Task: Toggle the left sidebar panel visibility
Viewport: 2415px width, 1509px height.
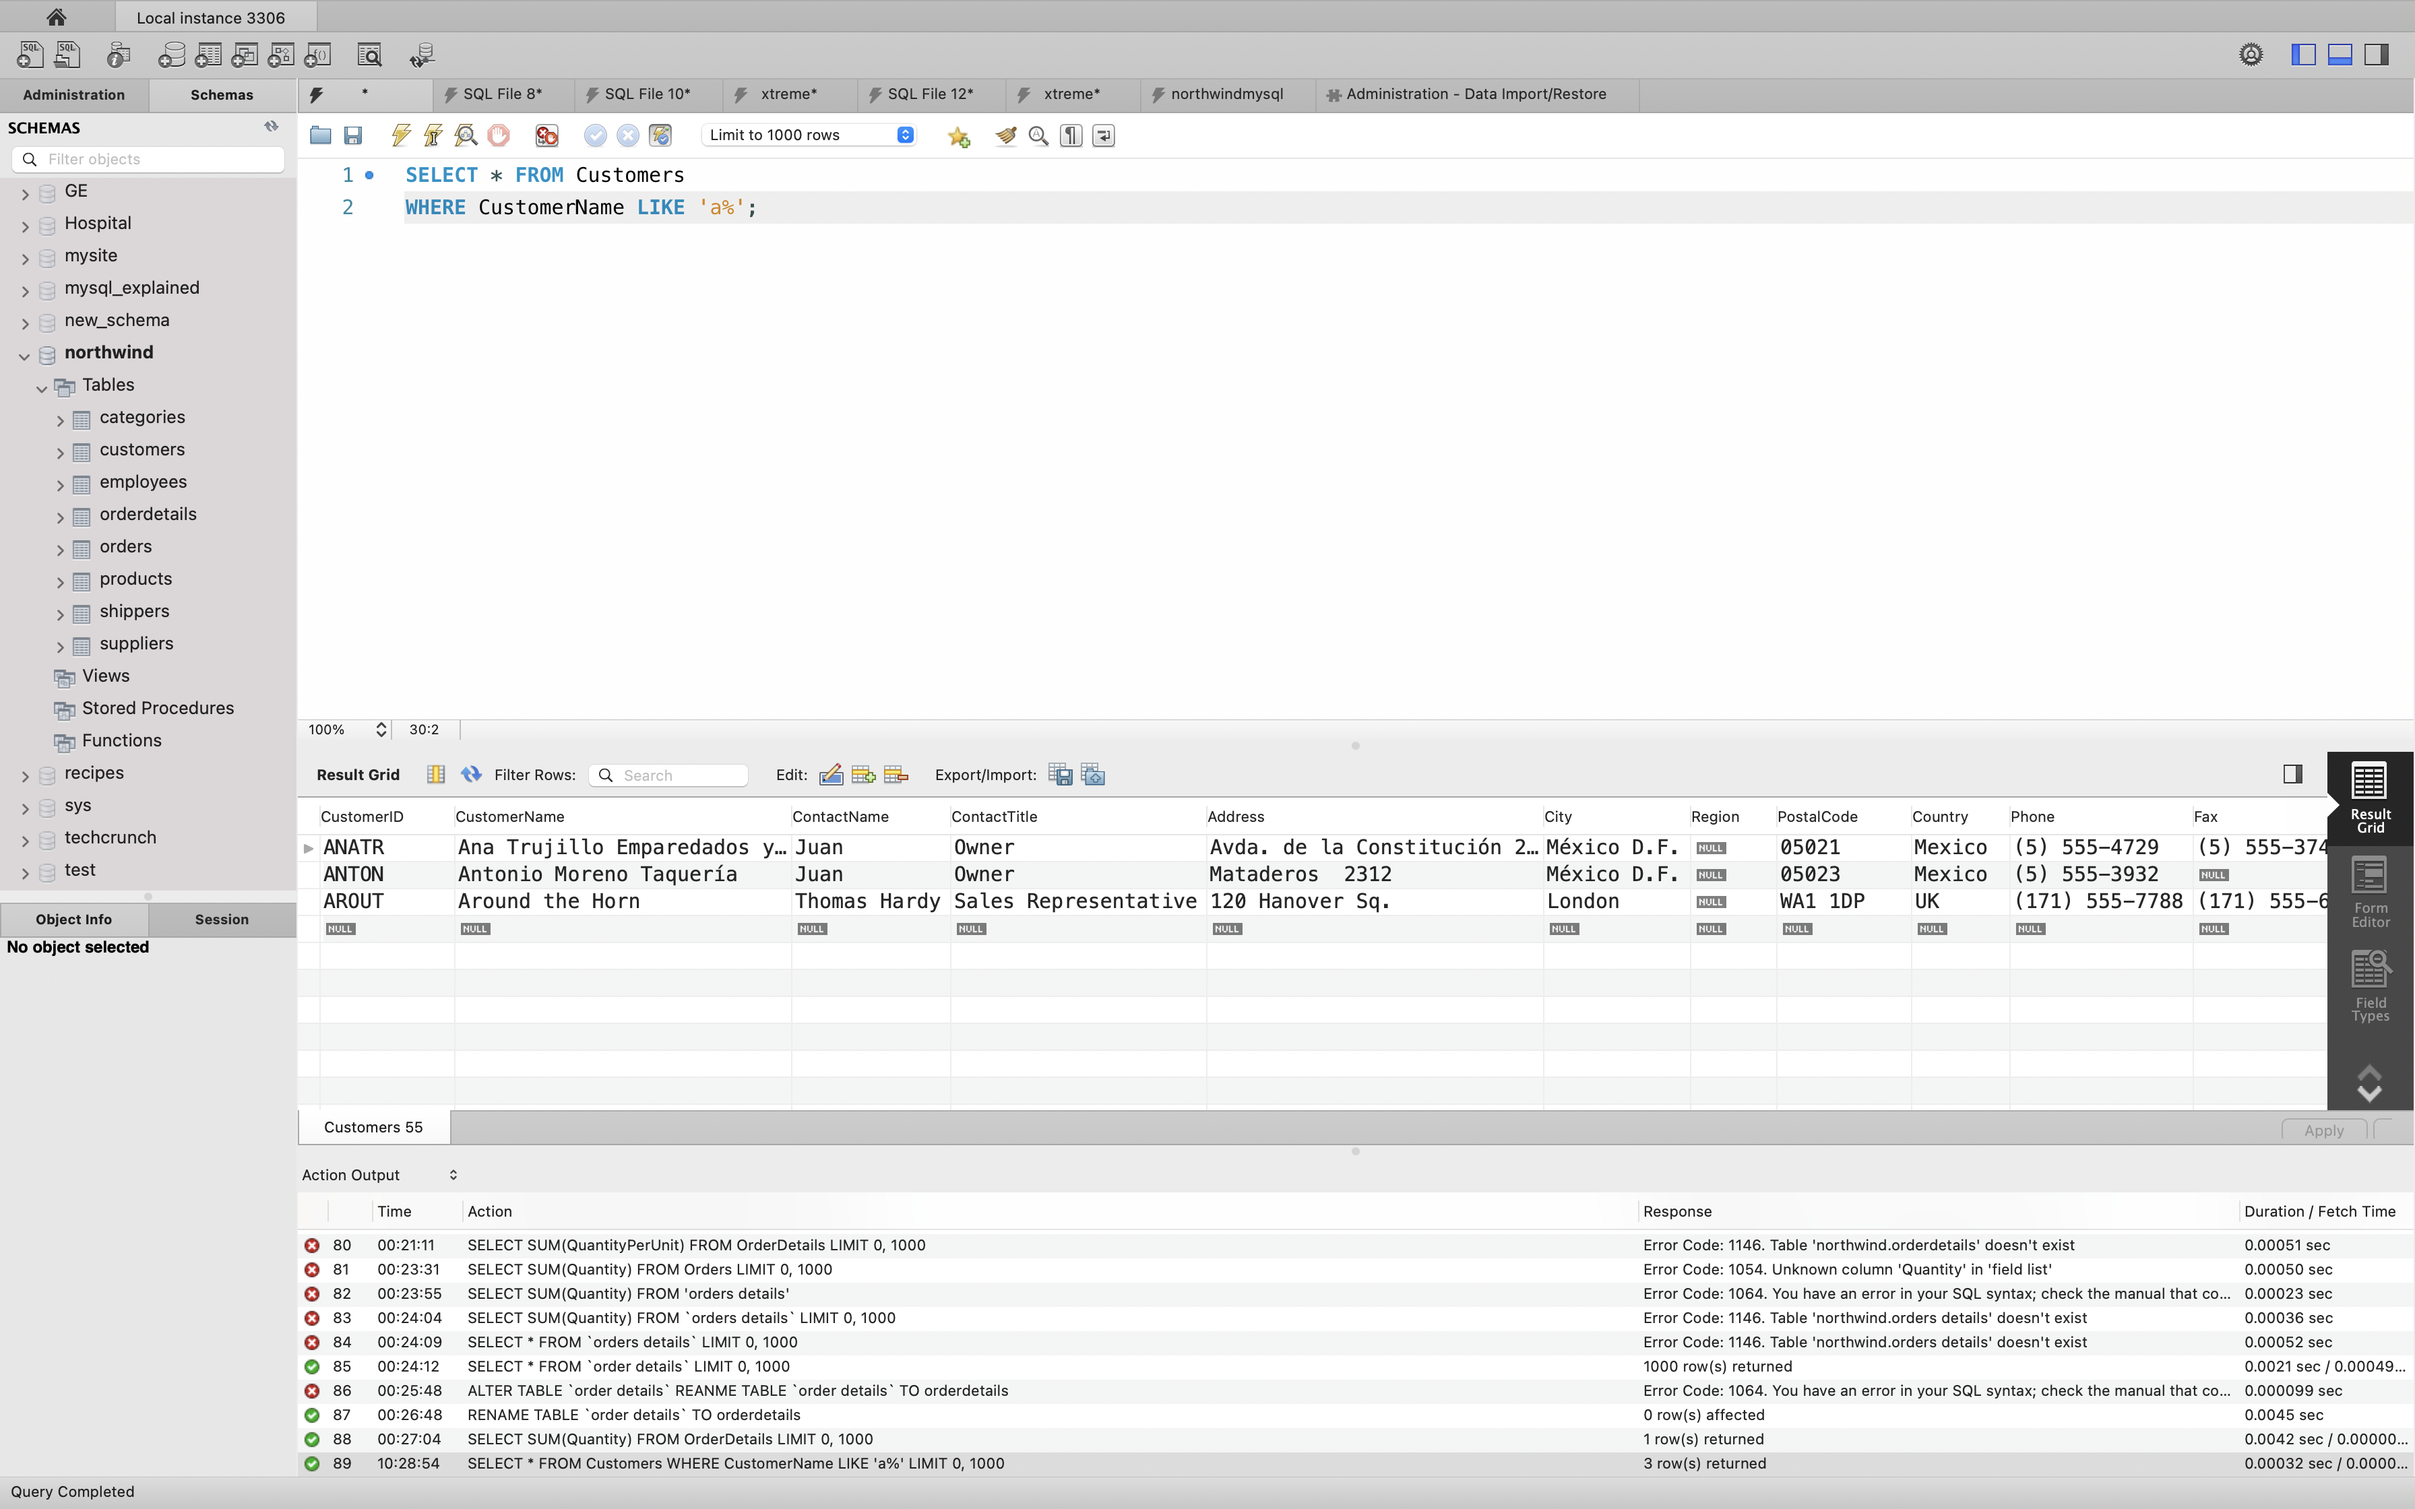Action: coord(2302,55)
